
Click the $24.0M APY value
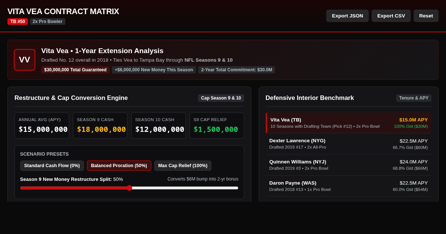click(414, 162)
